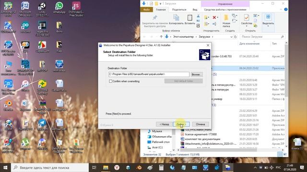Click the refresh icon in address bar
Screen dimensions: 307x172
pos(236,37)
